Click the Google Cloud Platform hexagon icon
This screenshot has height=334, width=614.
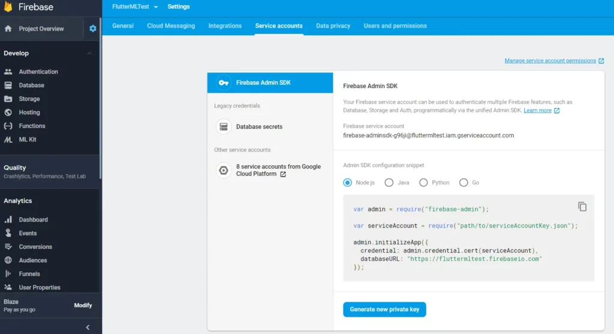click(x=224, y=170)
